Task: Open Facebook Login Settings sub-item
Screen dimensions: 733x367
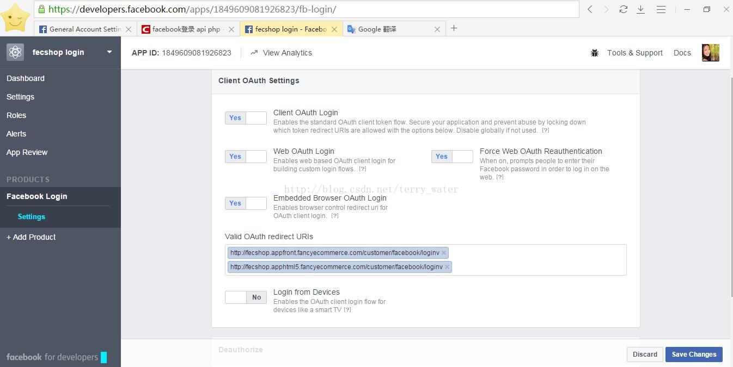Action: [31, 216]
